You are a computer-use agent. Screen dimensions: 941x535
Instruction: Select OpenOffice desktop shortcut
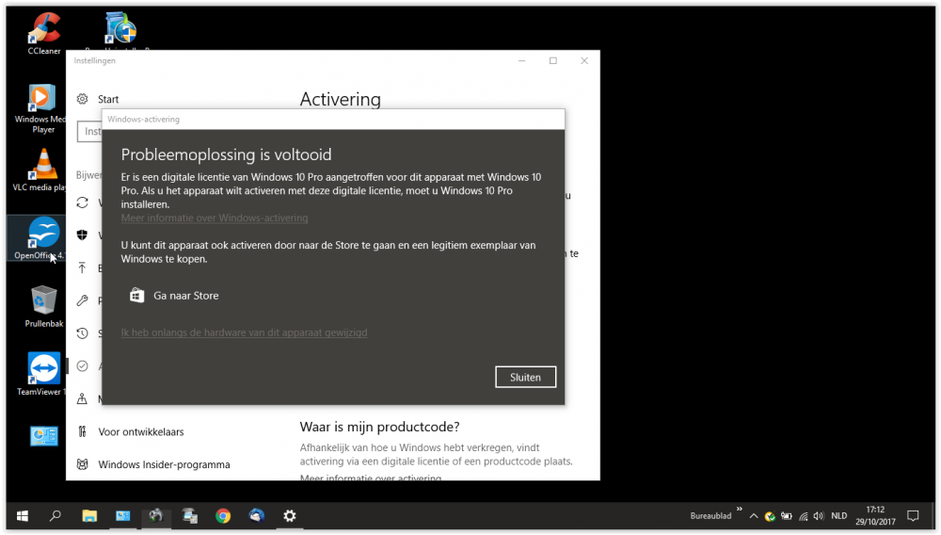coord(38,238)
